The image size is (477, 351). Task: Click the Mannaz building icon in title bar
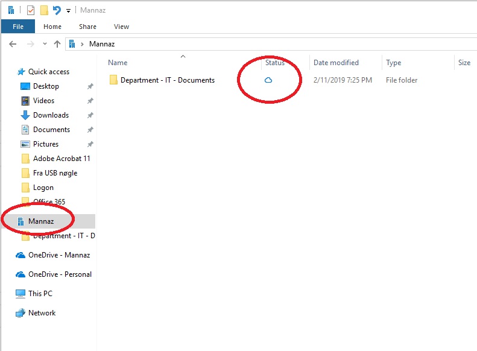tap(11, 10)
